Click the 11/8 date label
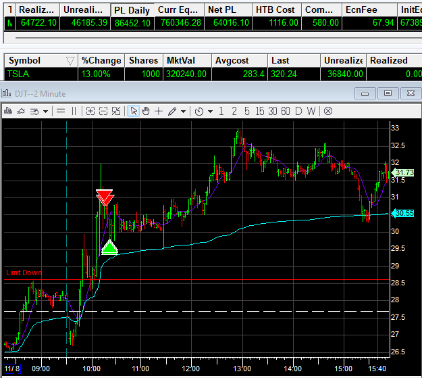Viewport: 422px width, 378px height. 12,369
